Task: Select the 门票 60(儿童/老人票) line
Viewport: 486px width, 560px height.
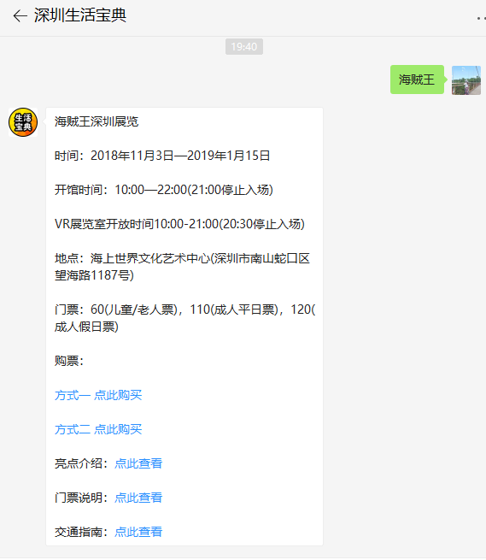Action: tap(184, 309)
